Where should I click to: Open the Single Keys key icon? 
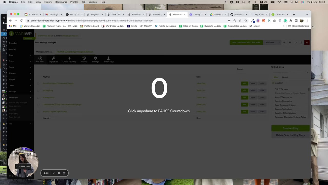tap(53, 58)
